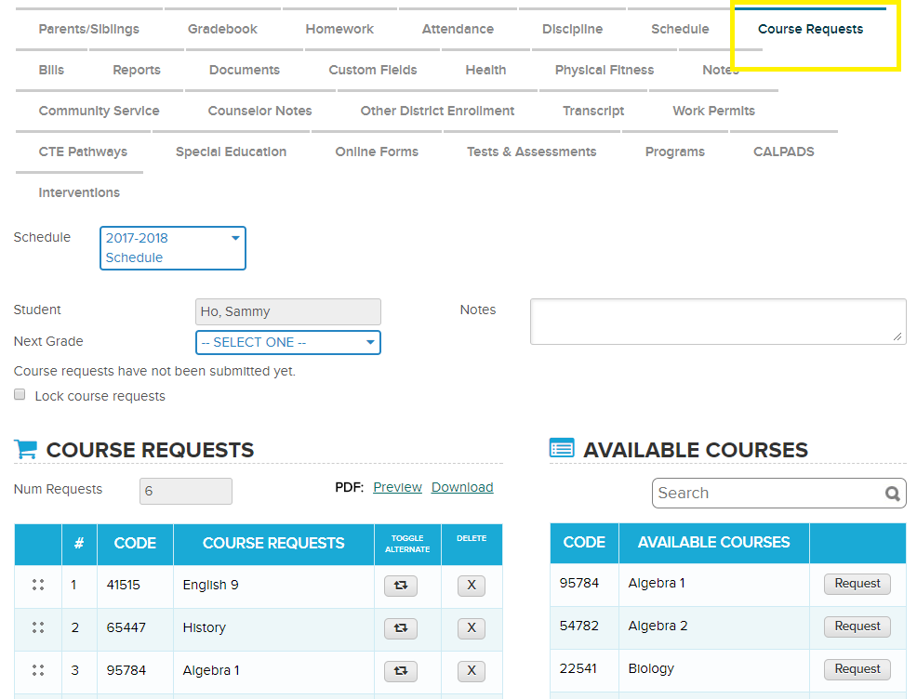This screenshot has width=917, height=699.
Task: Click the Request button for Biology
Action: click(856, 668)
